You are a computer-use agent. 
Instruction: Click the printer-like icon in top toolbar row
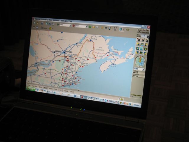pos(42,23)
